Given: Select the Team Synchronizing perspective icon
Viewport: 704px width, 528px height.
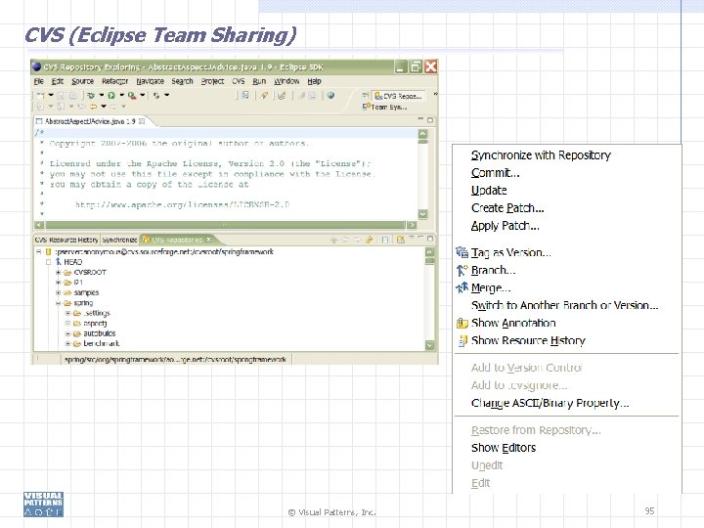Looking at the screenshot, I should pyautogui.click(x=367, y=107).
